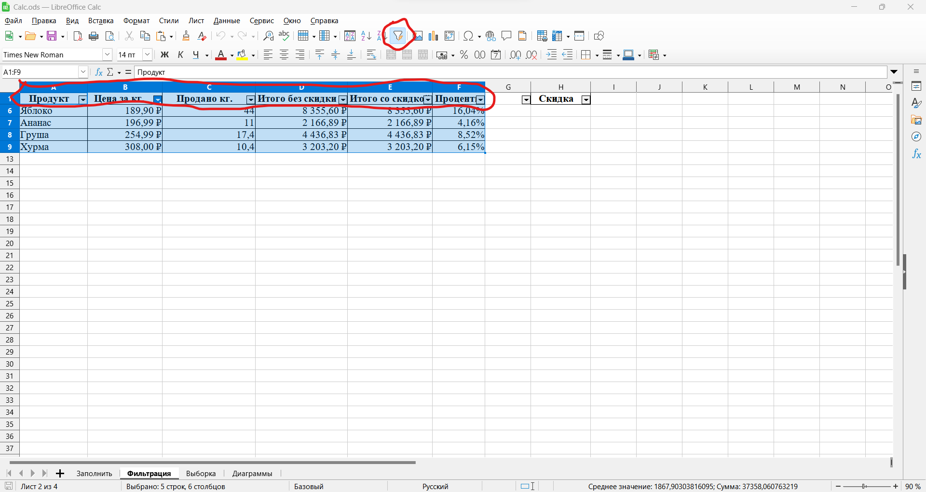The height and width of the screenshot is (492, 926).
Task: Open Find and Replace icon
Action: 269,36
